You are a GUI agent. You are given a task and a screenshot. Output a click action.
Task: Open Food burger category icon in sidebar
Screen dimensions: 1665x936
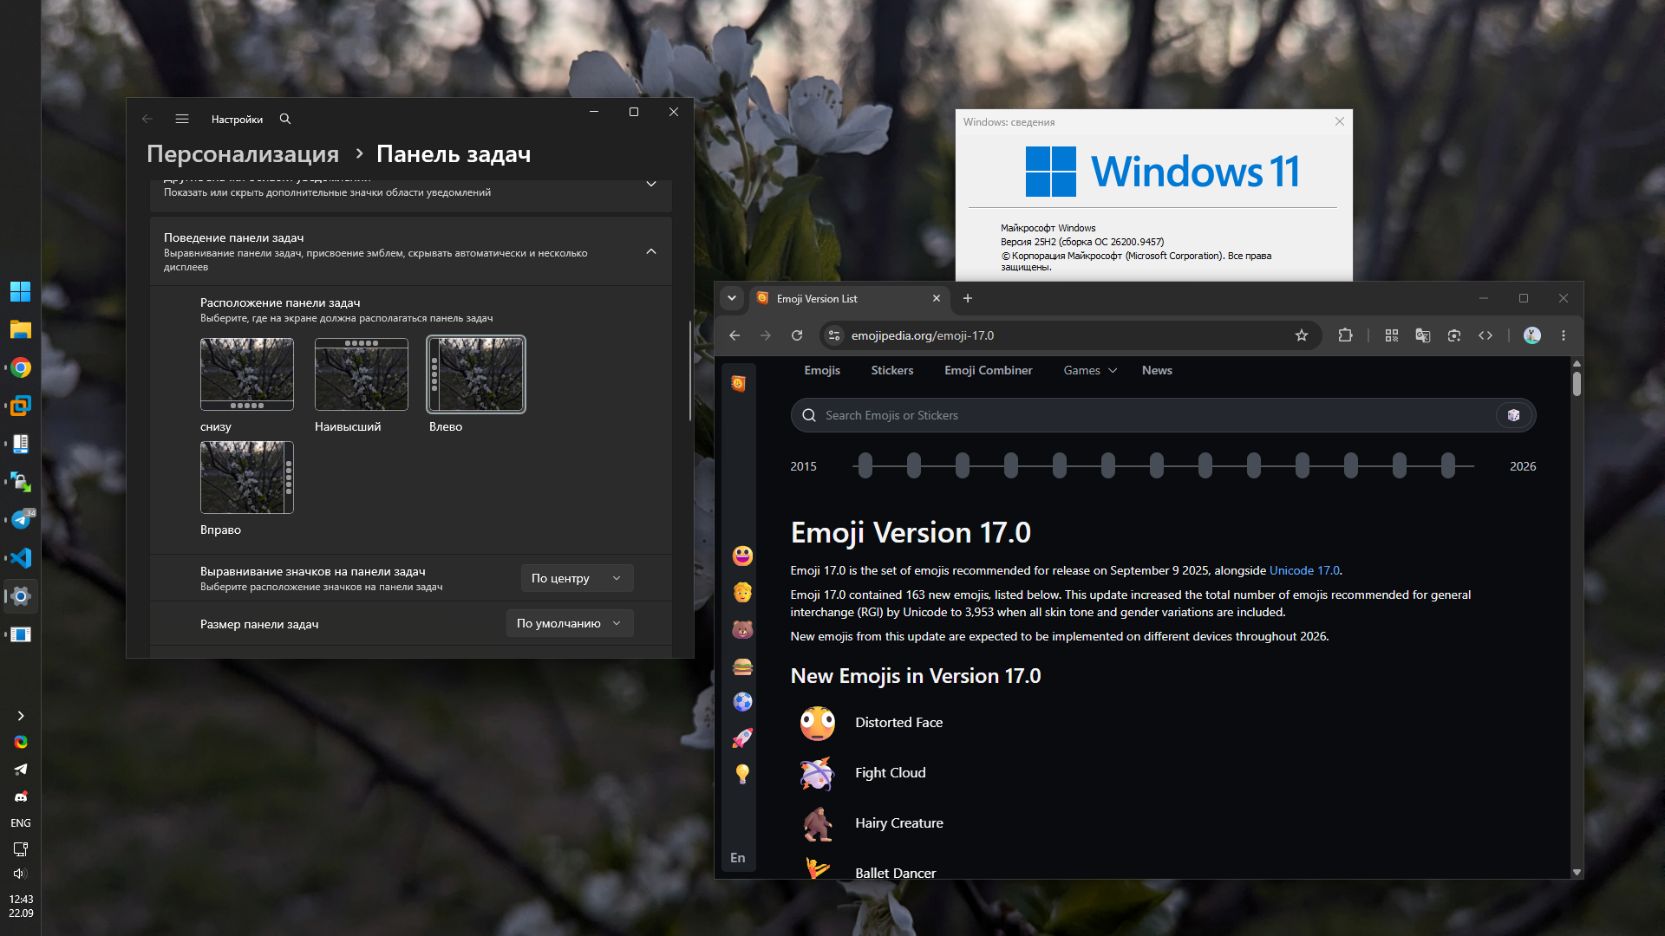pyautogui.click(x=742, y=666)
